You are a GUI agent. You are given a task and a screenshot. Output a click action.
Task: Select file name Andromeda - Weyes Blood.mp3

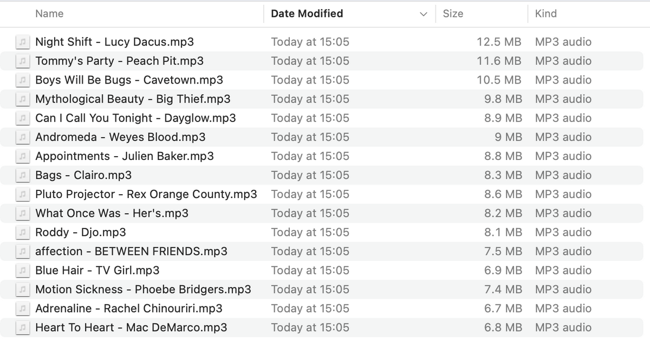(120, 137)
